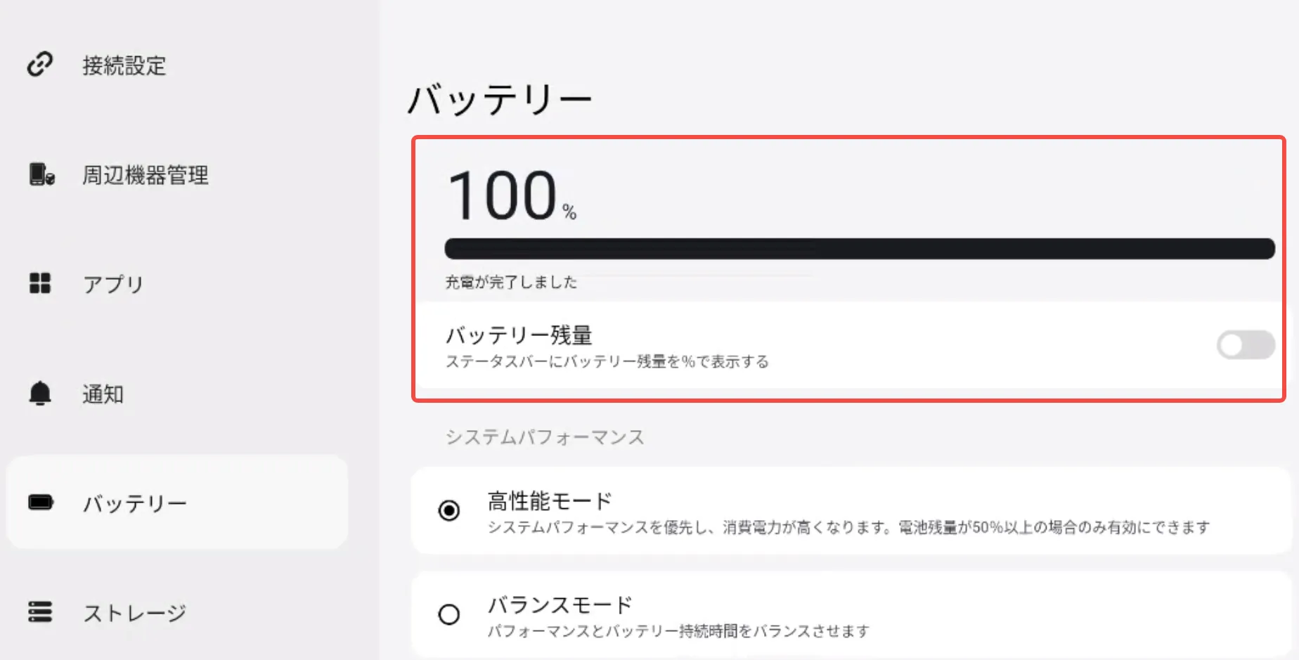Screen dimensions: 1299x660
Task: Open the 通知 settings section
Action: click(x=103, y=394)
